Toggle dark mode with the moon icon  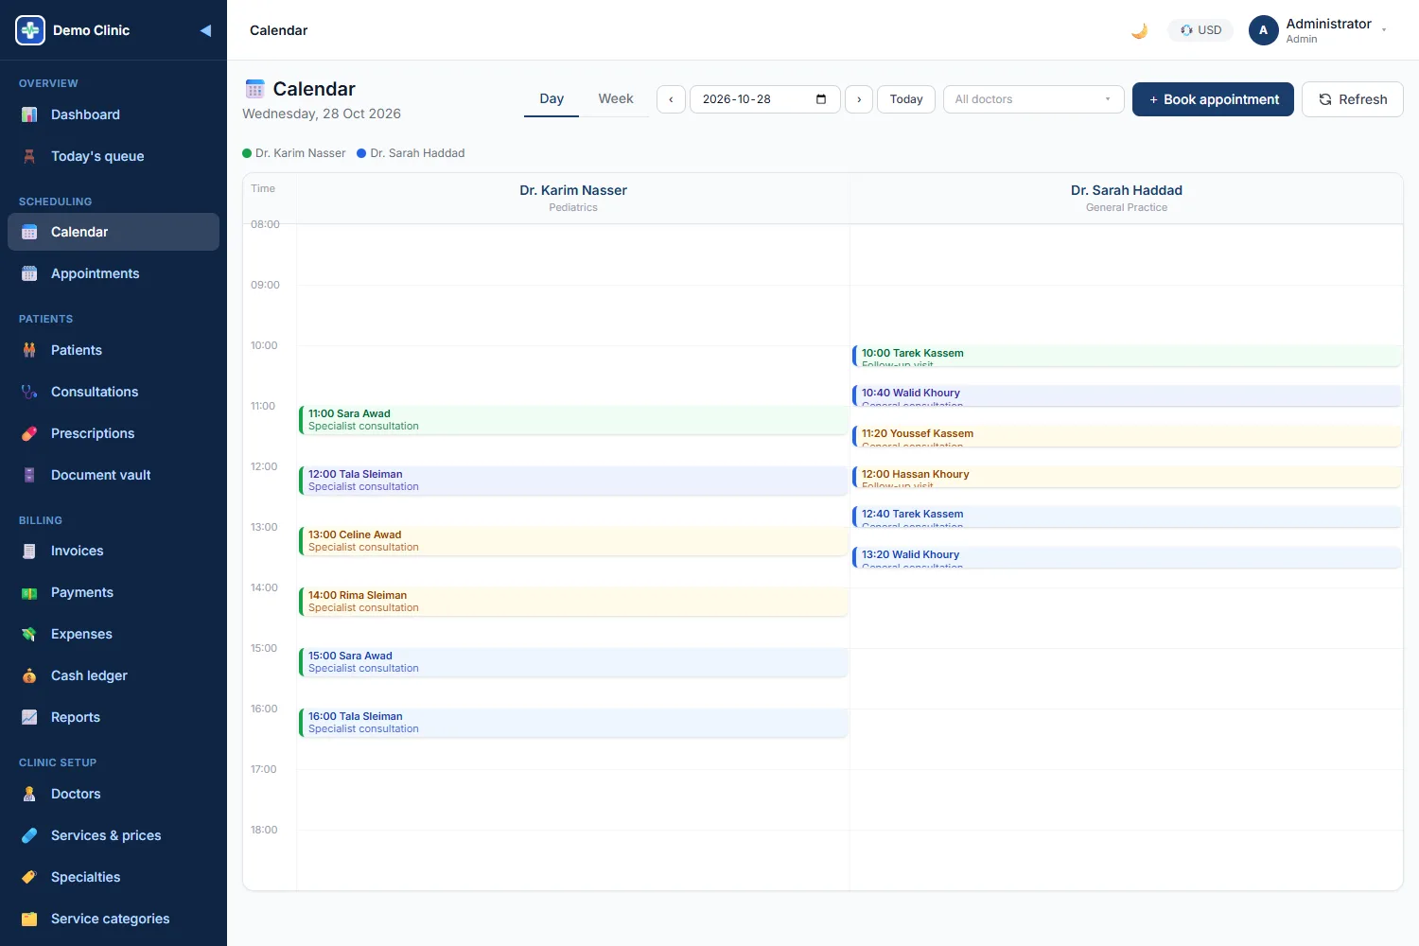pos(1140,30)
